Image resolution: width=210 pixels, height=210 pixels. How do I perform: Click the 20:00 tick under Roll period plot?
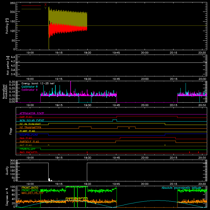(145, 79)
